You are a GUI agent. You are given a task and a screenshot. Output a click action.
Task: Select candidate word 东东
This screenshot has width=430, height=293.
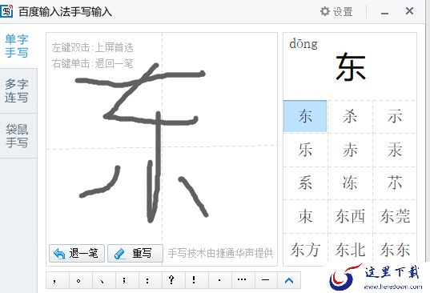click(x=395, y=250)
